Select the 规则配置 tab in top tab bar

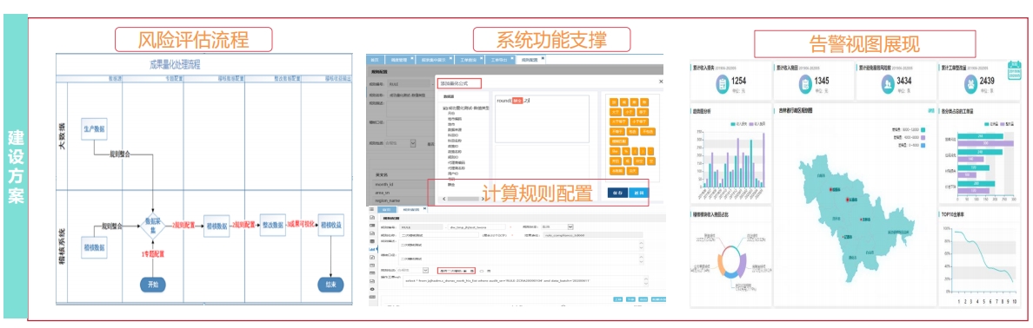(531, 60)
